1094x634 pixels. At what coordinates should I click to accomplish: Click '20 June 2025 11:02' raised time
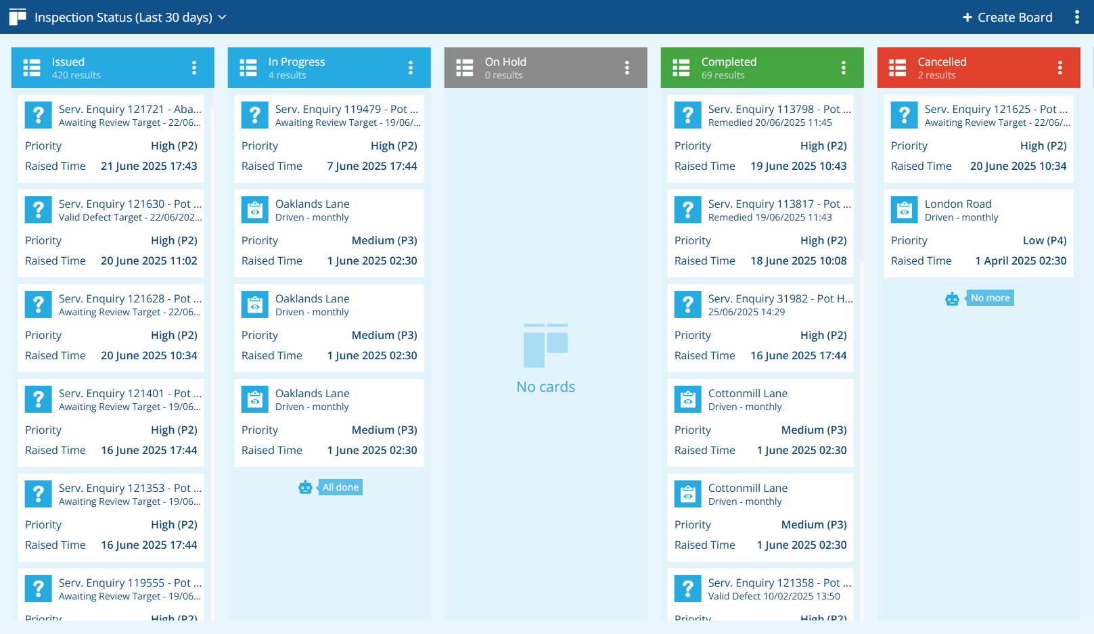tap(149, 261)
